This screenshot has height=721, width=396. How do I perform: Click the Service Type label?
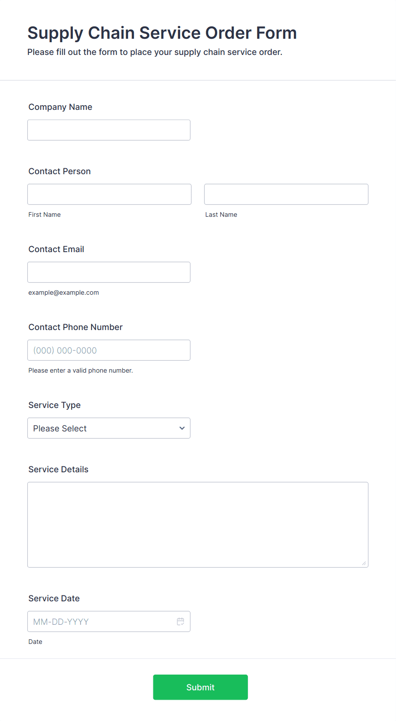[55, 405]
